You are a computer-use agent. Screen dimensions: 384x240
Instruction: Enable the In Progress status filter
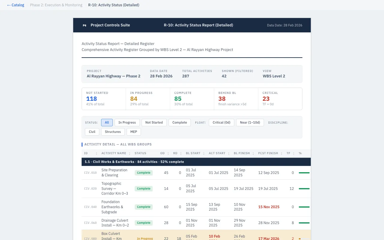click(127, 122)
